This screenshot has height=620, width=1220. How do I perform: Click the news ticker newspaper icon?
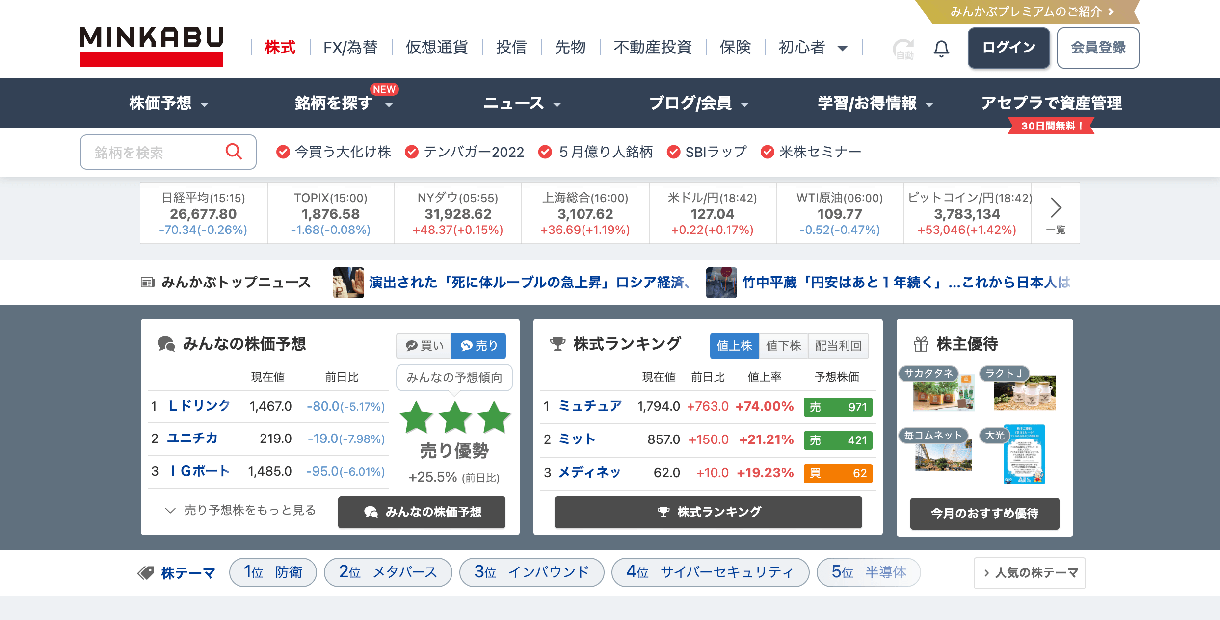[148, 283]
